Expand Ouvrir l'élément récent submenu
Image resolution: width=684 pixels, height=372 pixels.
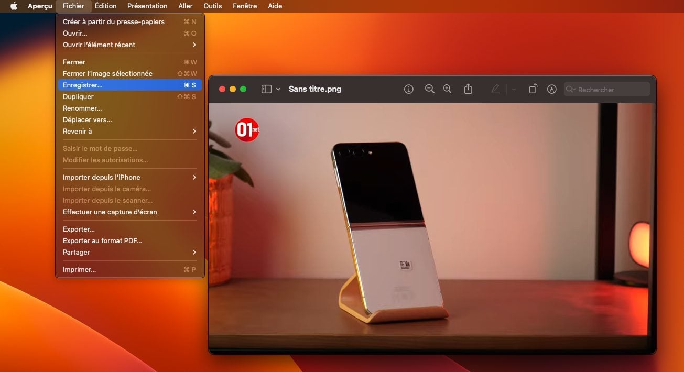[x=130, y=45]
